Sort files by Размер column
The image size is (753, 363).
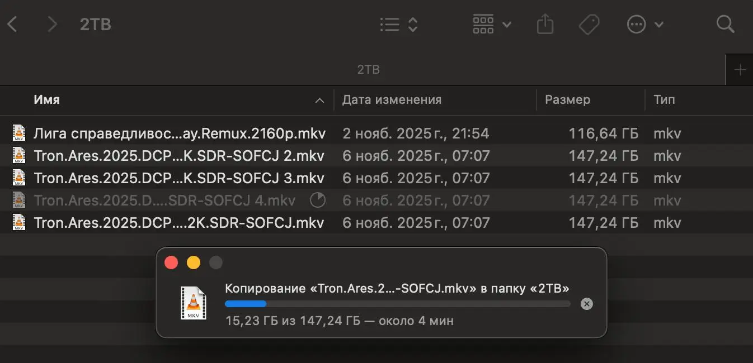pos(567,100)
